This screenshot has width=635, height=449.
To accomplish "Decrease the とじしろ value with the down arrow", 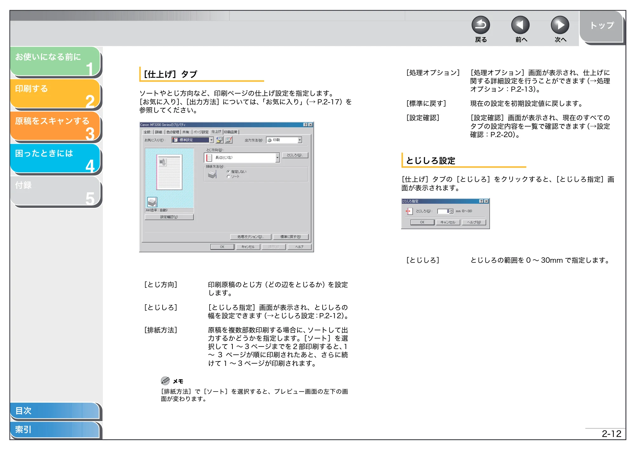I will [451, 212].
